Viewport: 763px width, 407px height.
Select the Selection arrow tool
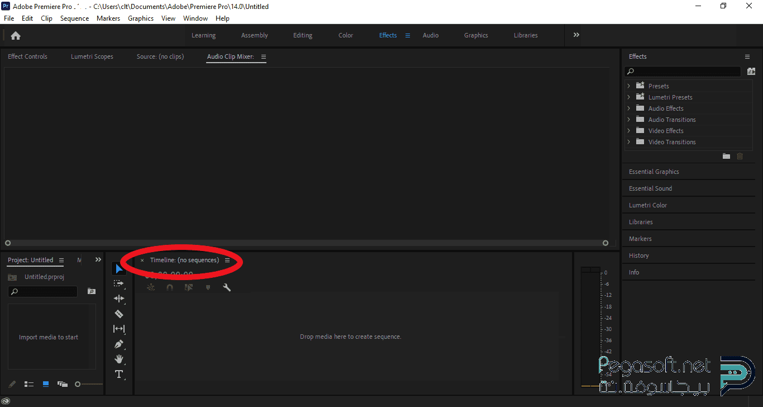pos(119,269)
